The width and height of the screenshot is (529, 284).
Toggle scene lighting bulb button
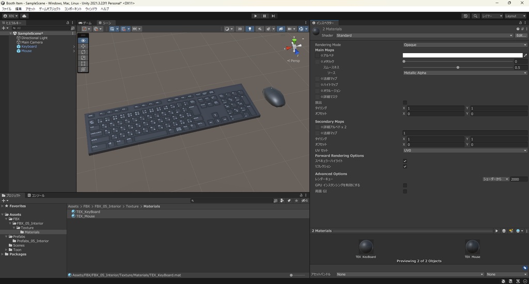pos(250,29)
